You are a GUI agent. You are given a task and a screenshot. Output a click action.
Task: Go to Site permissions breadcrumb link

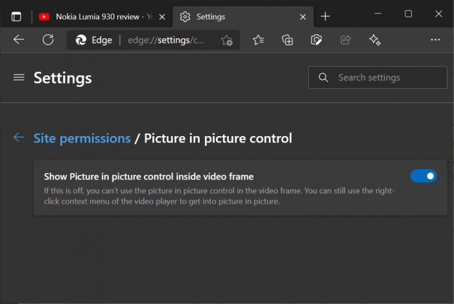click(x=82, y=138)
